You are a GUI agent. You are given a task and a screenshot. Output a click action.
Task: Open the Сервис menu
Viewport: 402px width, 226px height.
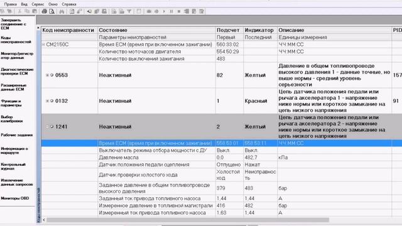pyautogui.click(x=38, y=4)
